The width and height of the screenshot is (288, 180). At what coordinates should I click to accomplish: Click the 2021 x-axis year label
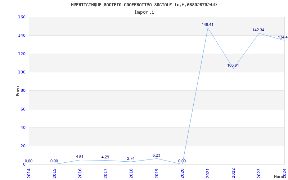208,174
